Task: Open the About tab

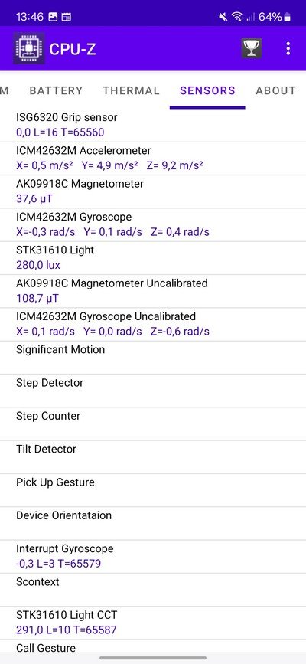Action: pos(275,90)
